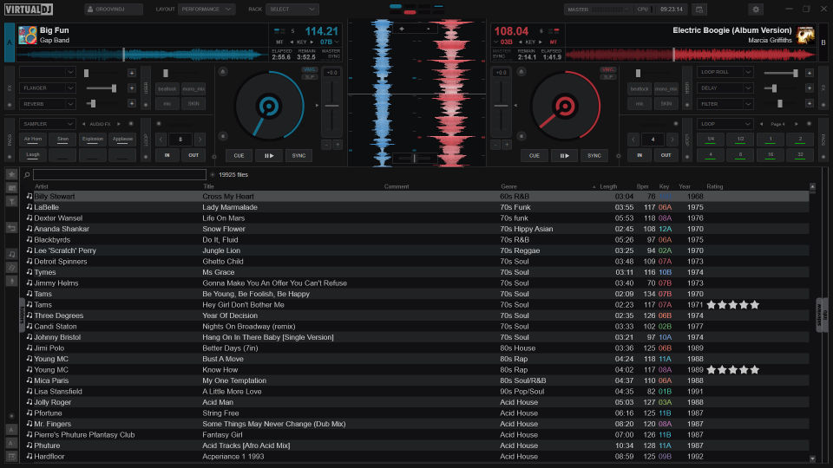The image size is (833, 468).
Task: Click previous Audio FX bank arrow
Action: (x=83, y=124)
